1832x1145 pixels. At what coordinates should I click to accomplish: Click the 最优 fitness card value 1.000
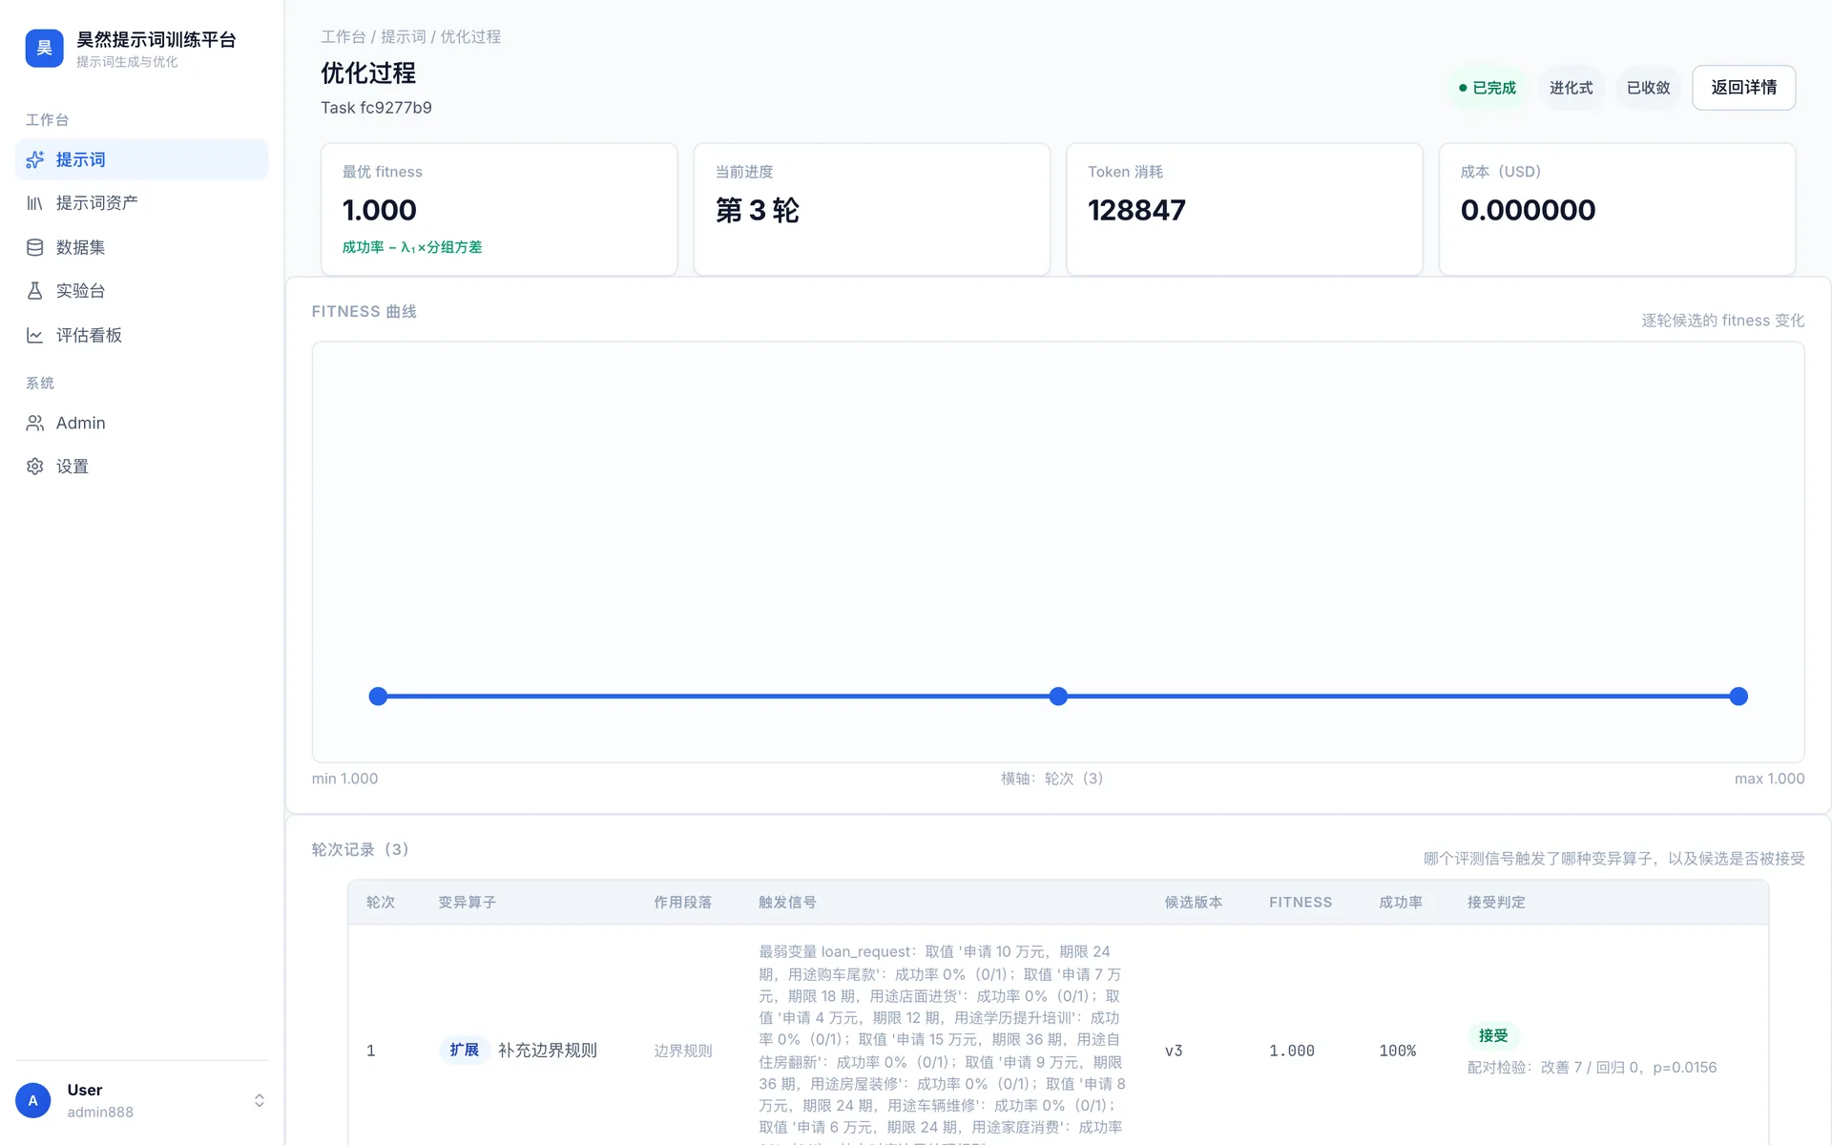pos(380,210)
